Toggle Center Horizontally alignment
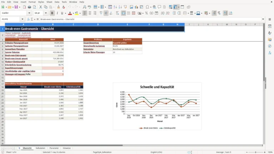 90,13
